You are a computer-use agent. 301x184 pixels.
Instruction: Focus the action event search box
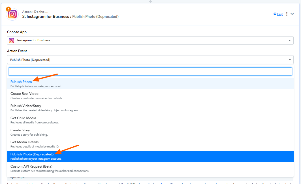coord(150,71)
